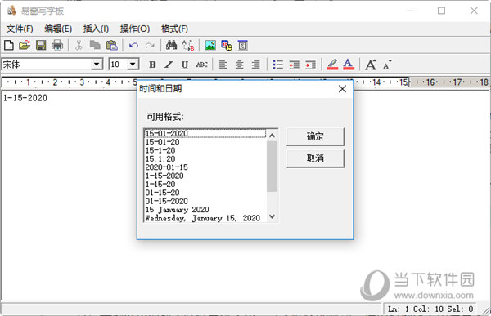Select format 15-01-20 in list

pos(205,142)
